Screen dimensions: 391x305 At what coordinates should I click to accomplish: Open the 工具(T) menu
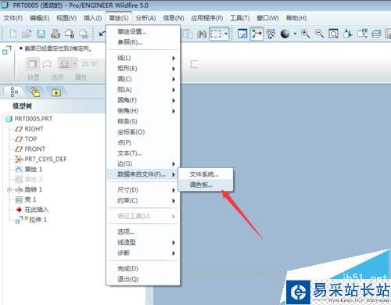(x=240, y=18)
